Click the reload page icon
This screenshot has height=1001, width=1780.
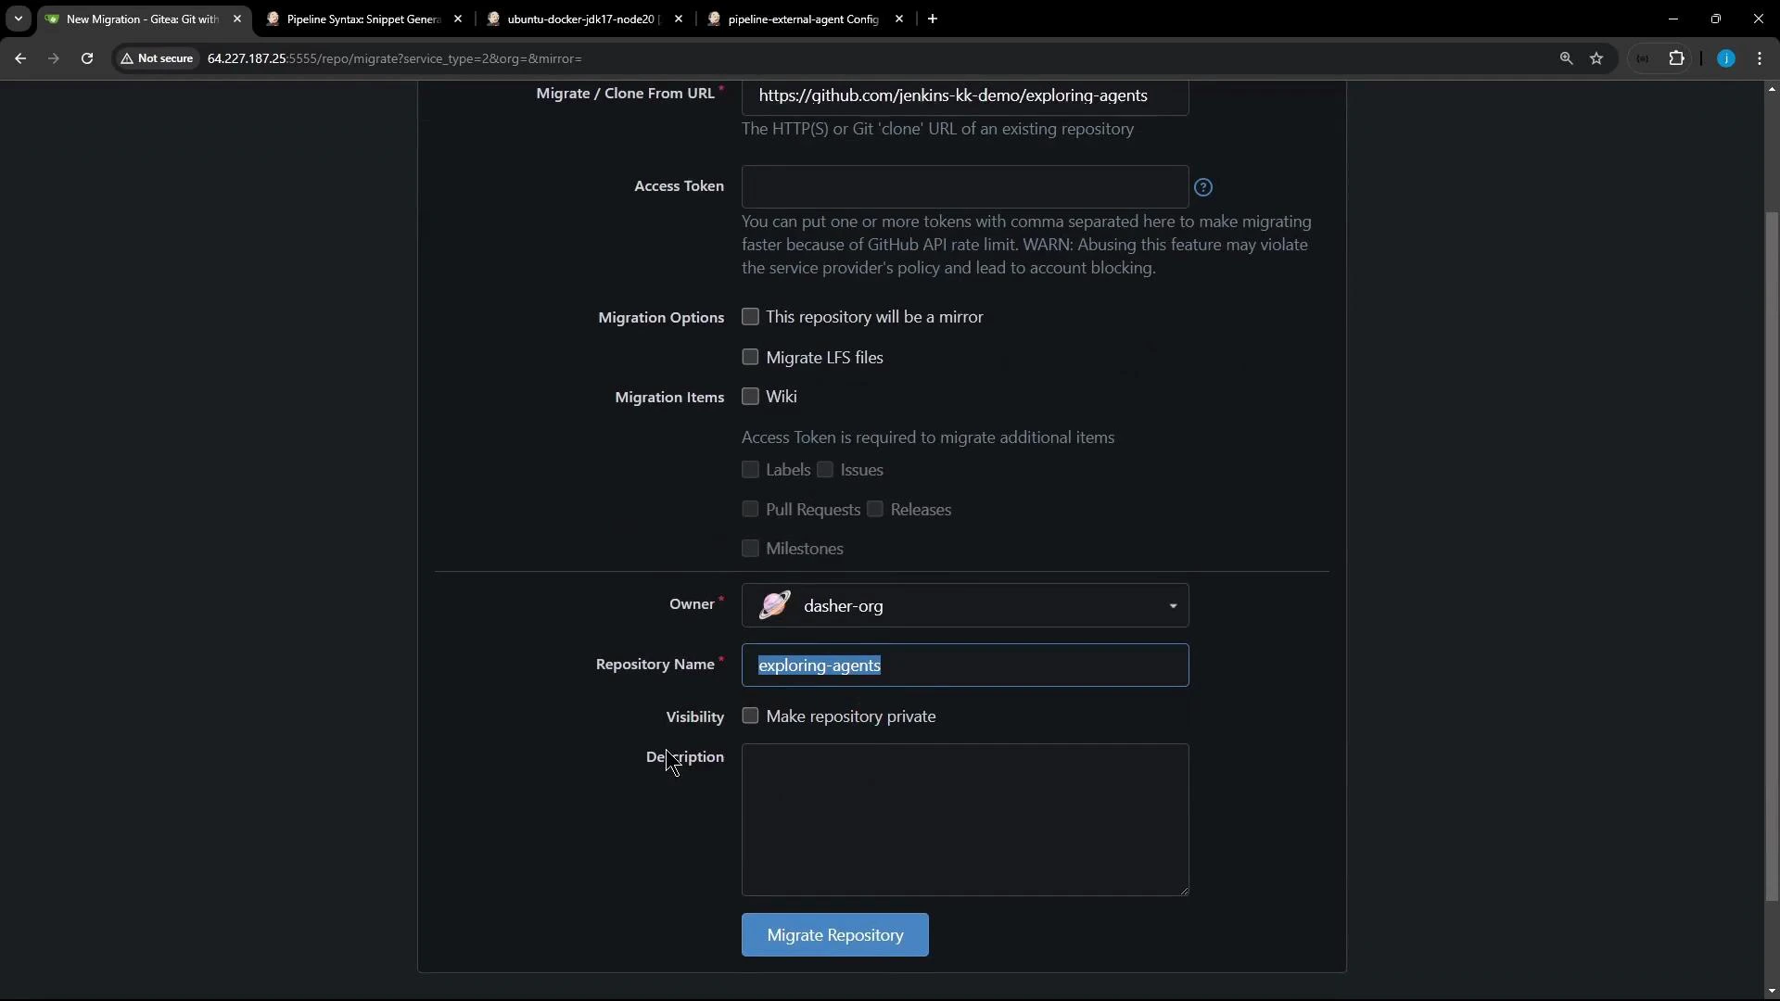coord(86,57)
